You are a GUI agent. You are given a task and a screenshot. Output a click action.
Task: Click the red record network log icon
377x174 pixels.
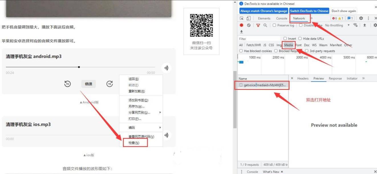tap(242, 25)
